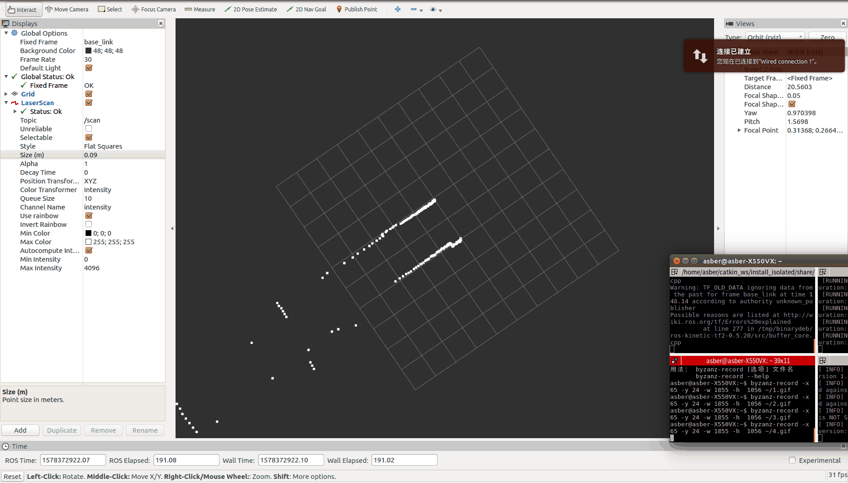848x483 pixels.
Task: Activate the 2D Nav Goal tool
Action: (306, 9)
